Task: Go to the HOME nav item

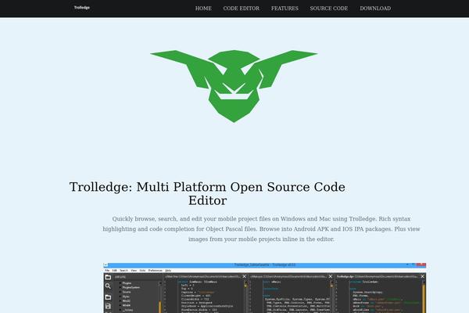Action: [x=203, y=9]
